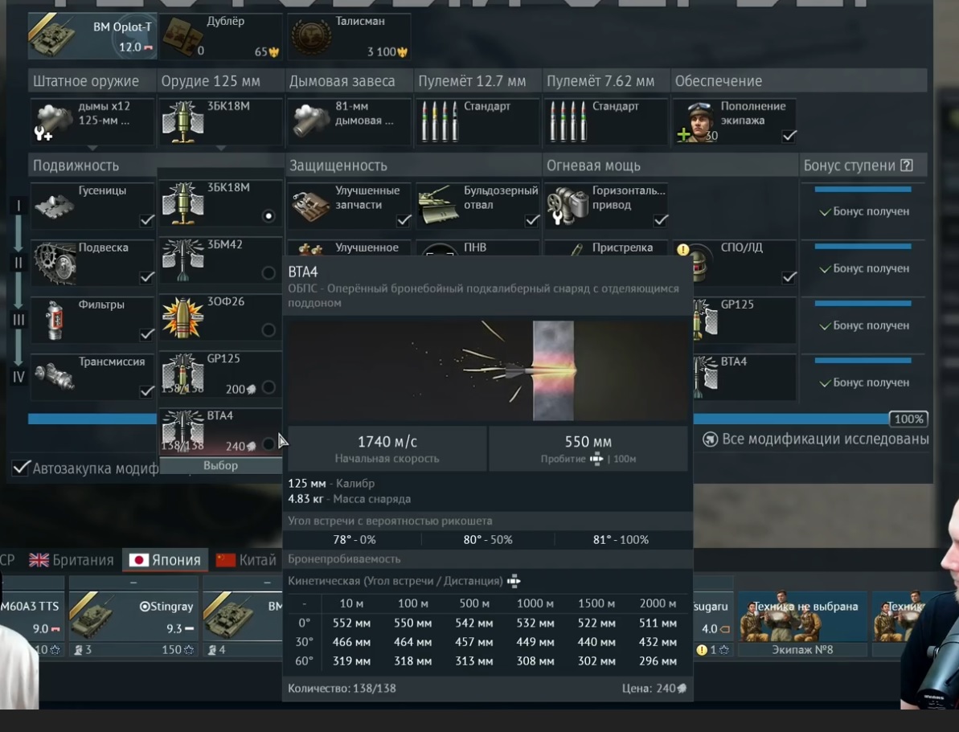Screen dimensions: 959x732
Task: Click the 550 мм penetration value
Action: coord(588,441)
